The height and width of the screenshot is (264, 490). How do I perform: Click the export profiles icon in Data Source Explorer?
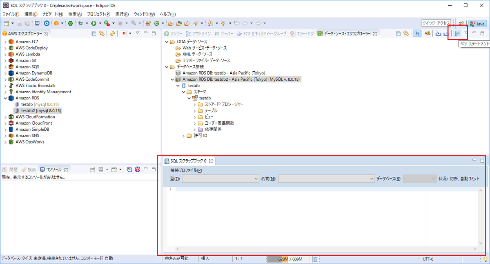446,33
